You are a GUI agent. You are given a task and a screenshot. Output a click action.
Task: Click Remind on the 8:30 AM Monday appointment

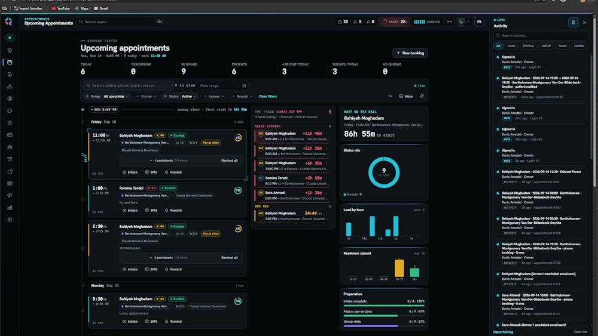[173, 321]
